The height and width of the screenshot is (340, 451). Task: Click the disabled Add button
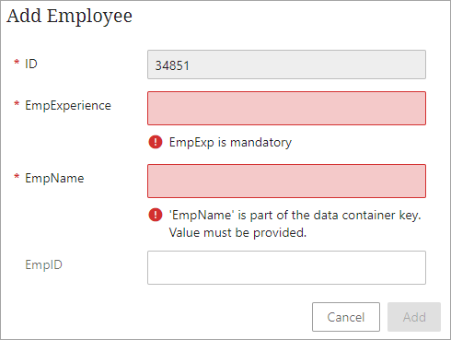point(414,317)
